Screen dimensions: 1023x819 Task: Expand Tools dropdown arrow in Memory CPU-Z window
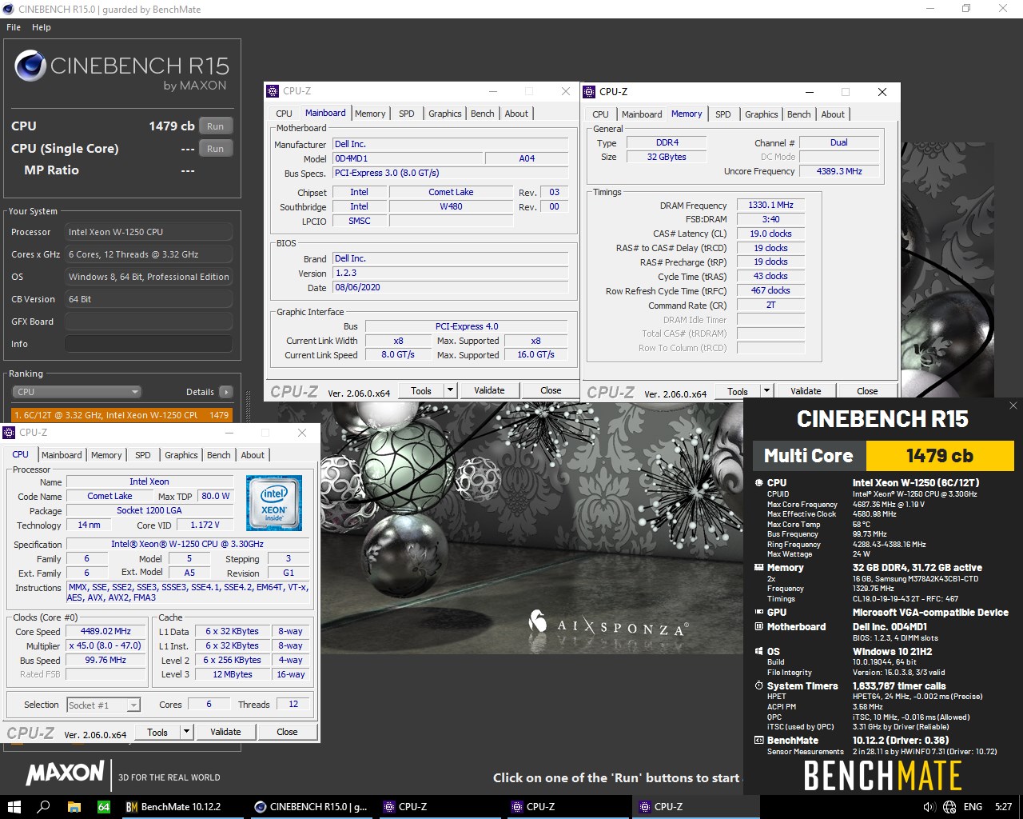[x=766, y=391]
